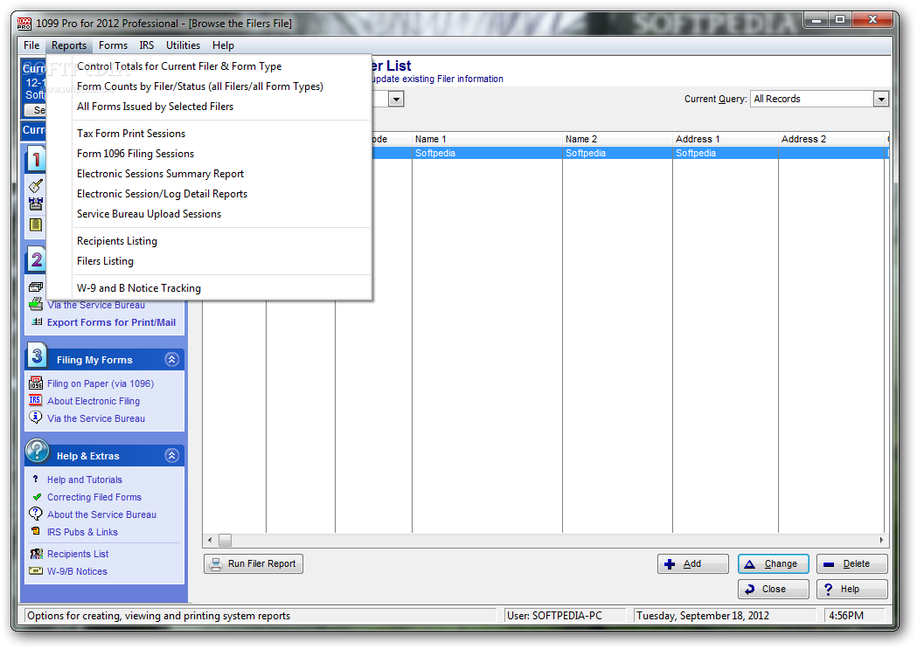
Task: Open the File menu
Action: pos(31,45)
